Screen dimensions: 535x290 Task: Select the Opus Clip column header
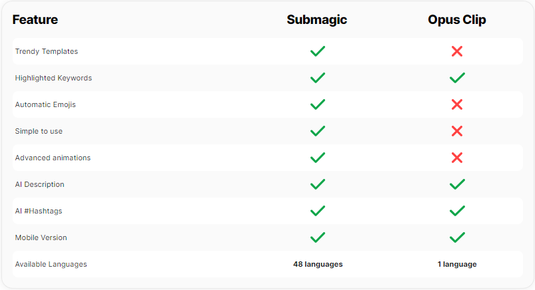456,20
